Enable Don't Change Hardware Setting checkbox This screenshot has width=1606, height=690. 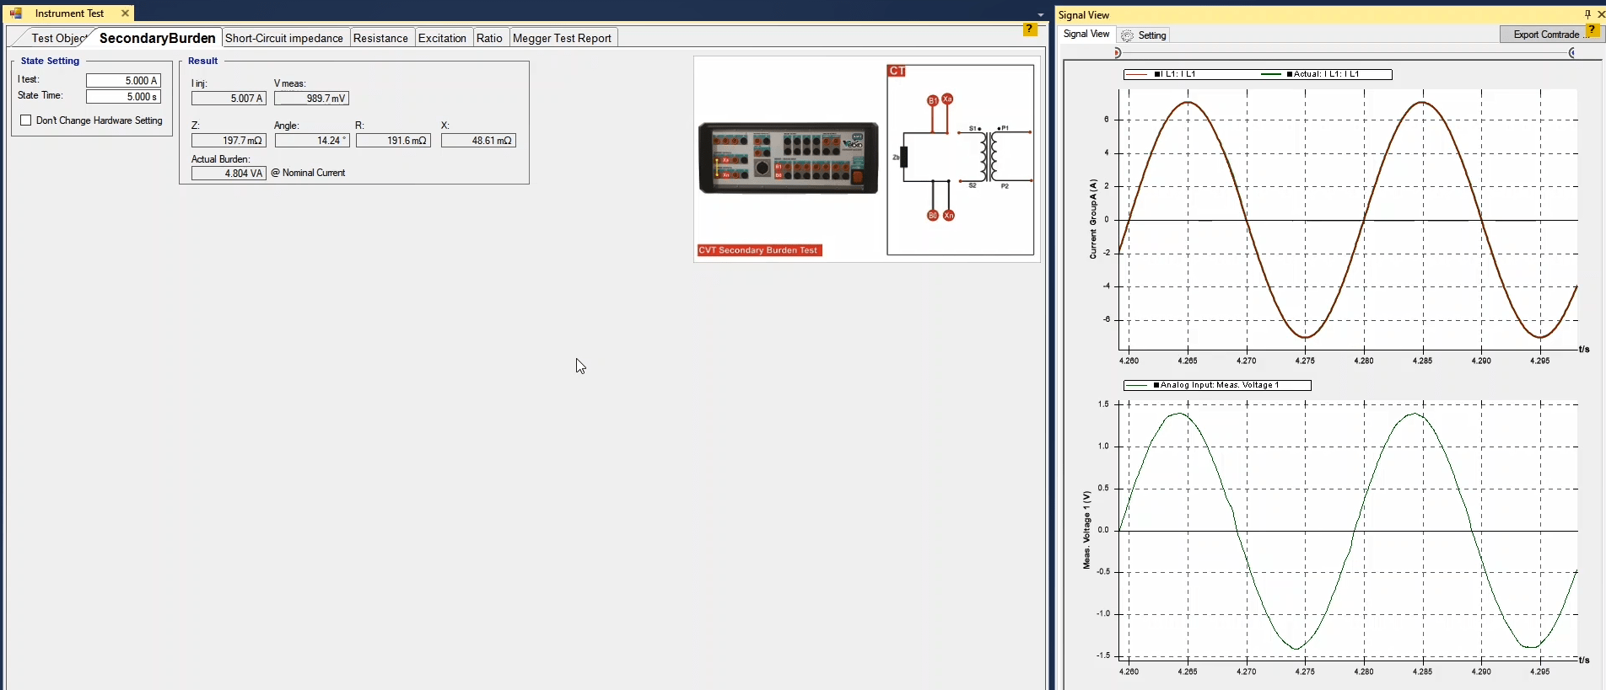click(x=26, y=120)
